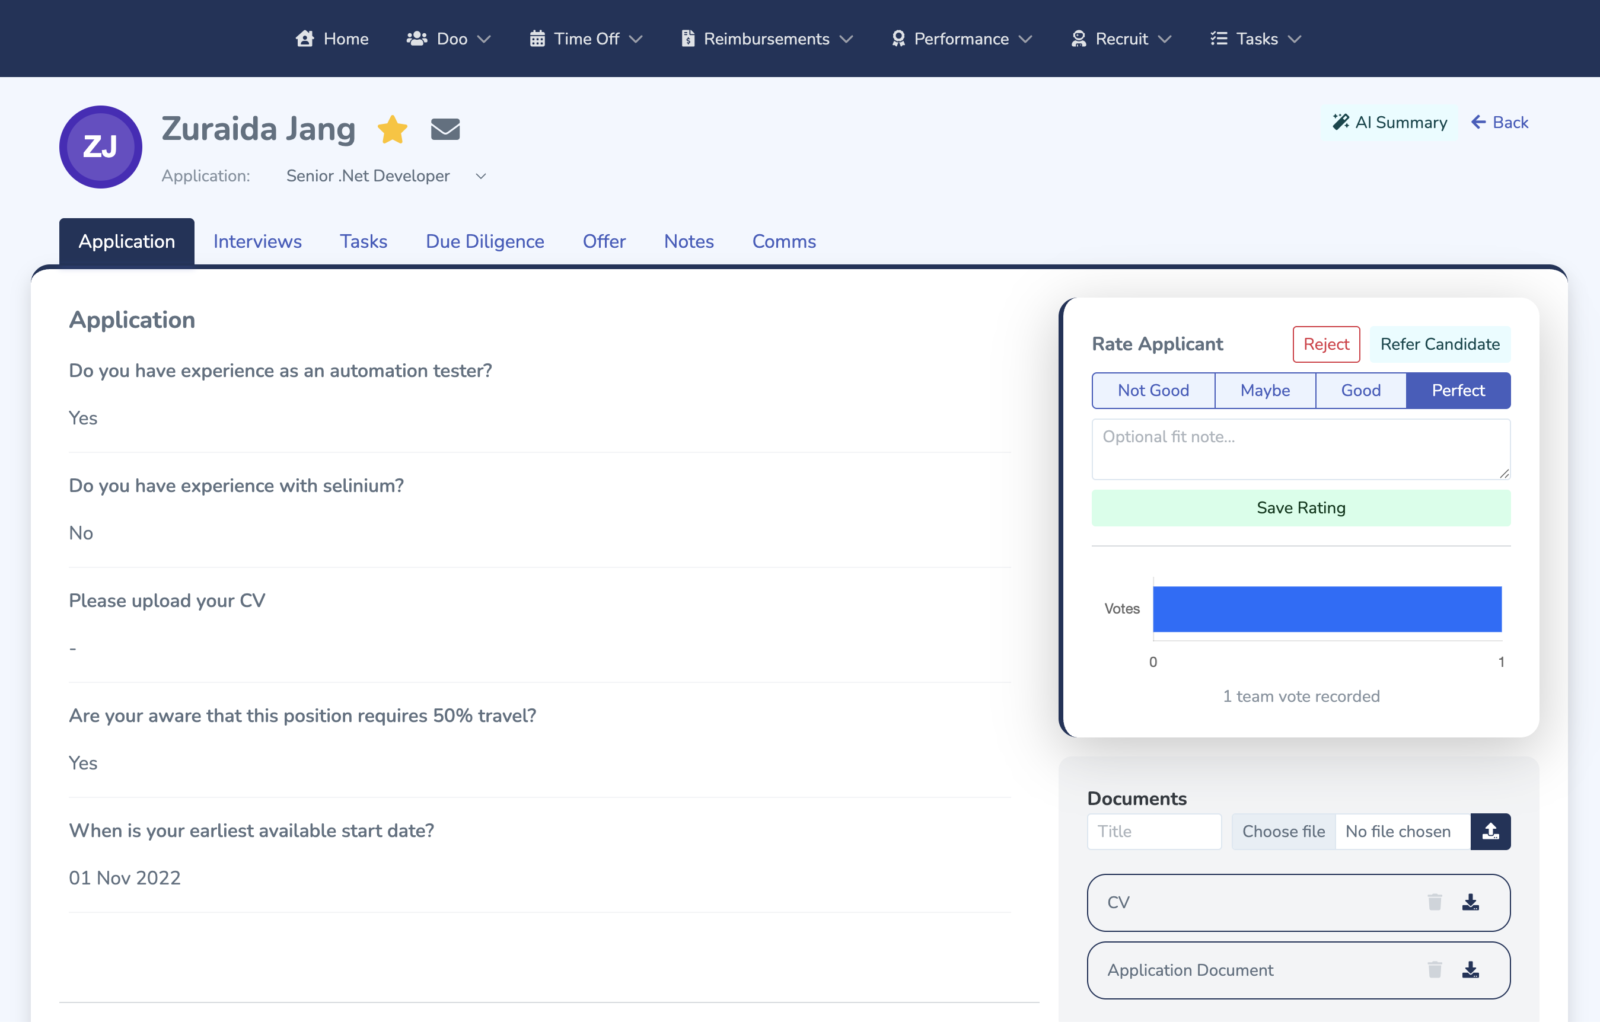Focus the Optional fit note field
The width and height of the screenshot is (1600, 1022).
coord(1301,449)
